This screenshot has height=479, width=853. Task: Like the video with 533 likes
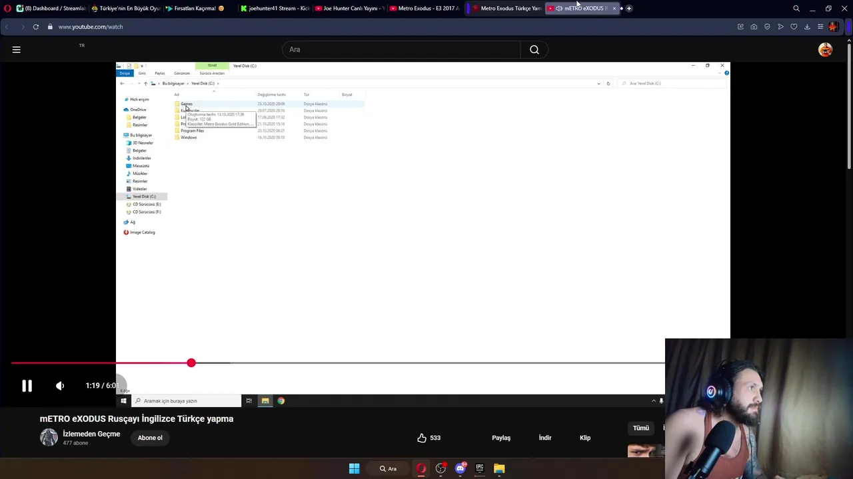pyautogui.click(x=428, y=438)
